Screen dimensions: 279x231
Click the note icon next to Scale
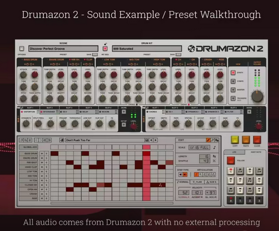[215, 148]
